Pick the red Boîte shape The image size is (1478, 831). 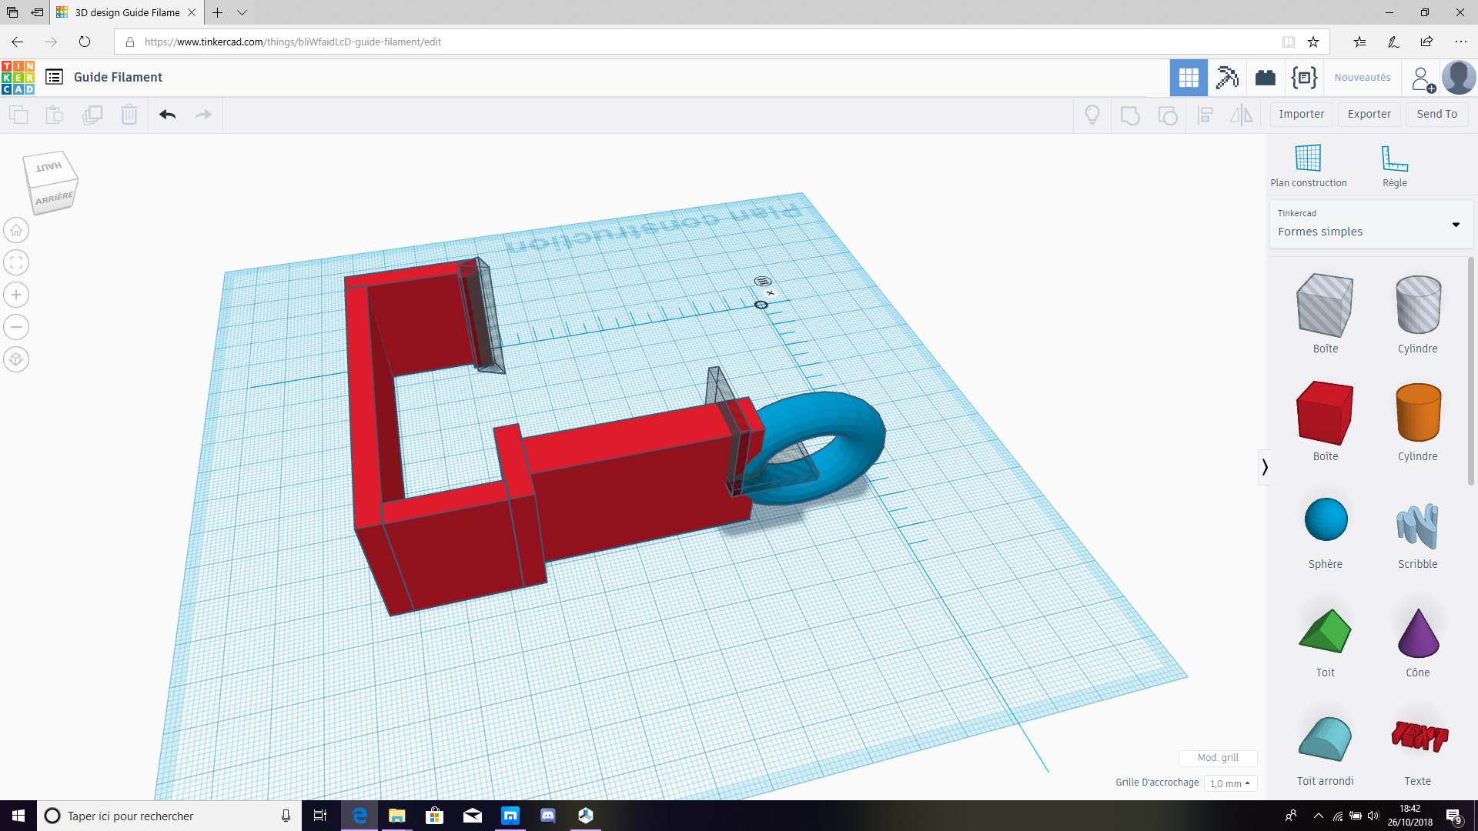click(x=1324, y=414)
